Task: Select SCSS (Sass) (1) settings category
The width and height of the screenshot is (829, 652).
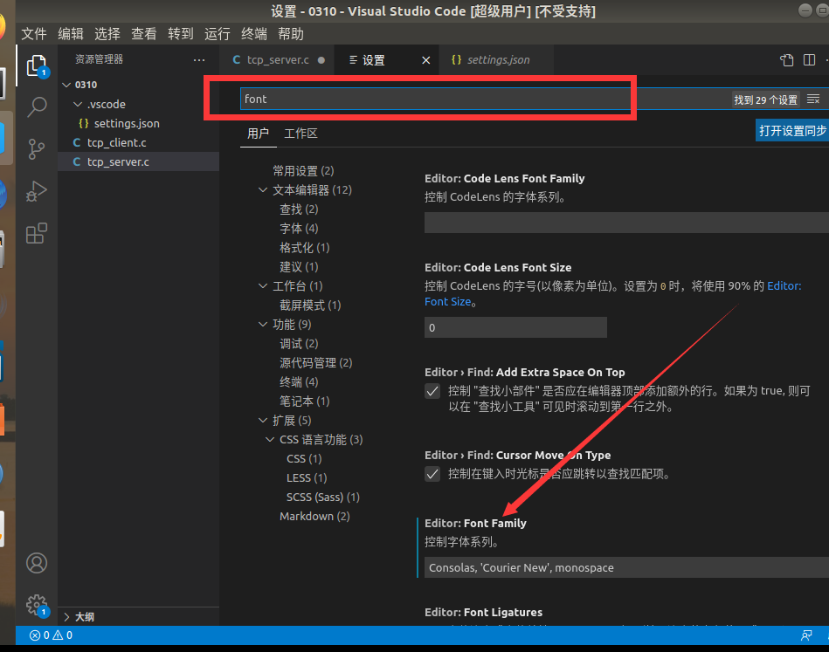Action: point(323,498)
